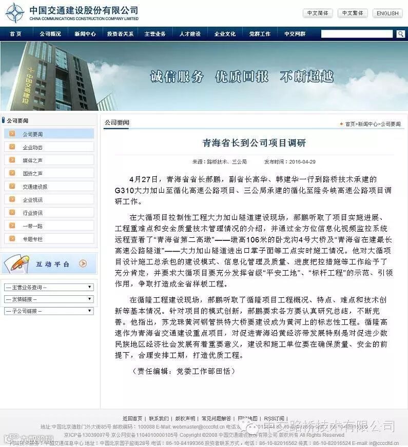Select 企业动态 in sidebar

tap(49, 147)
